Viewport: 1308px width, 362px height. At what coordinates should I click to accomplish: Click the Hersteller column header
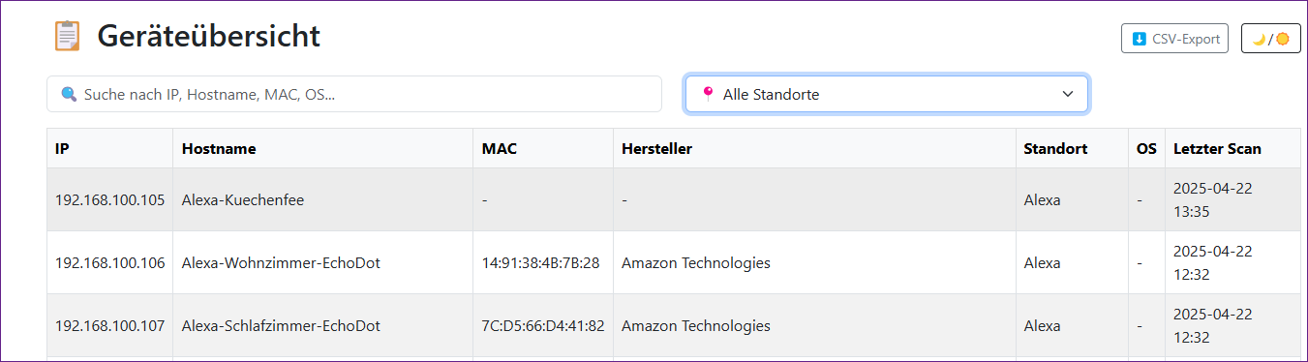point(656,149)
